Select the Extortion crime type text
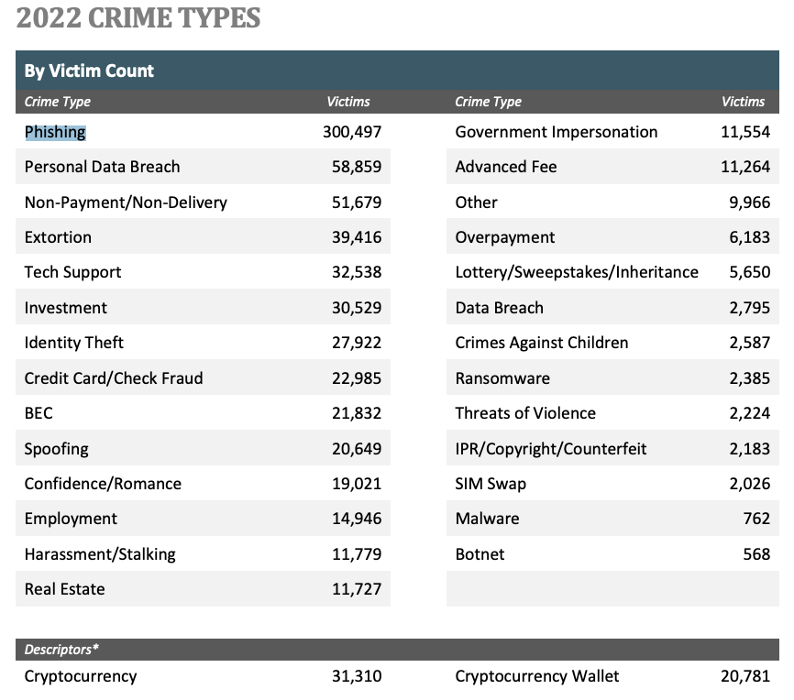 [58, 237]
